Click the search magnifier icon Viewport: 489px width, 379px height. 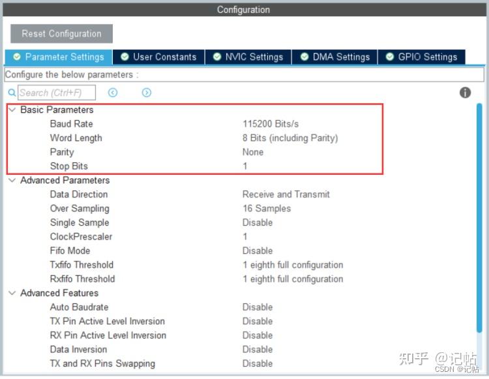[x=12, y=93]
